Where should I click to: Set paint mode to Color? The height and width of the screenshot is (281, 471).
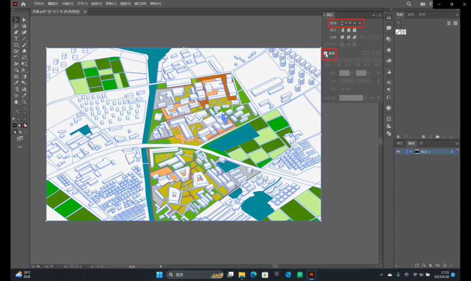[14, 125]
